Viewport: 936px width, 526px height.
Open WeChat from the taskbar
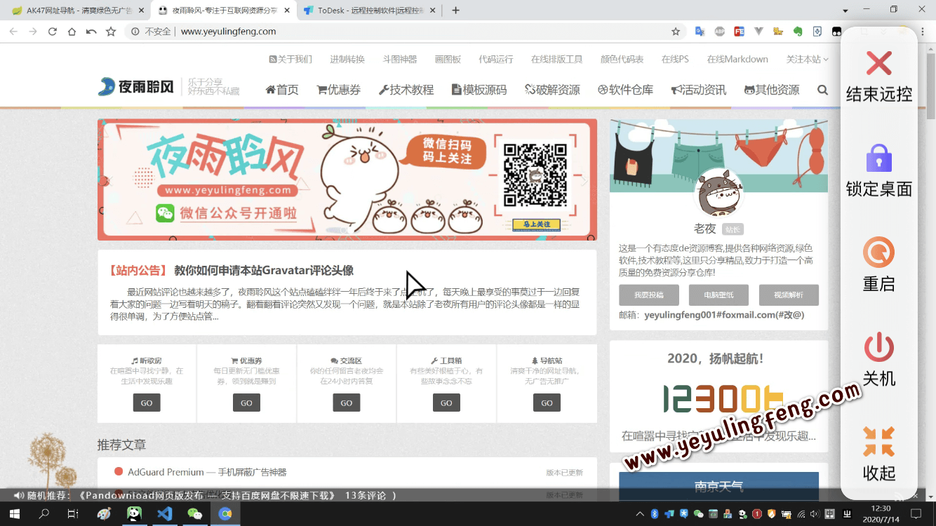point(195,513)
